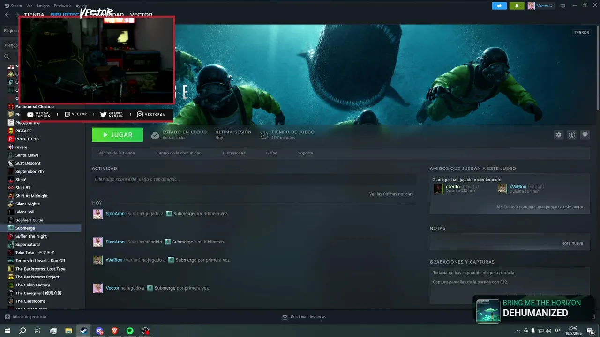
Task: Open the Soporte tab
Action: 306,153
